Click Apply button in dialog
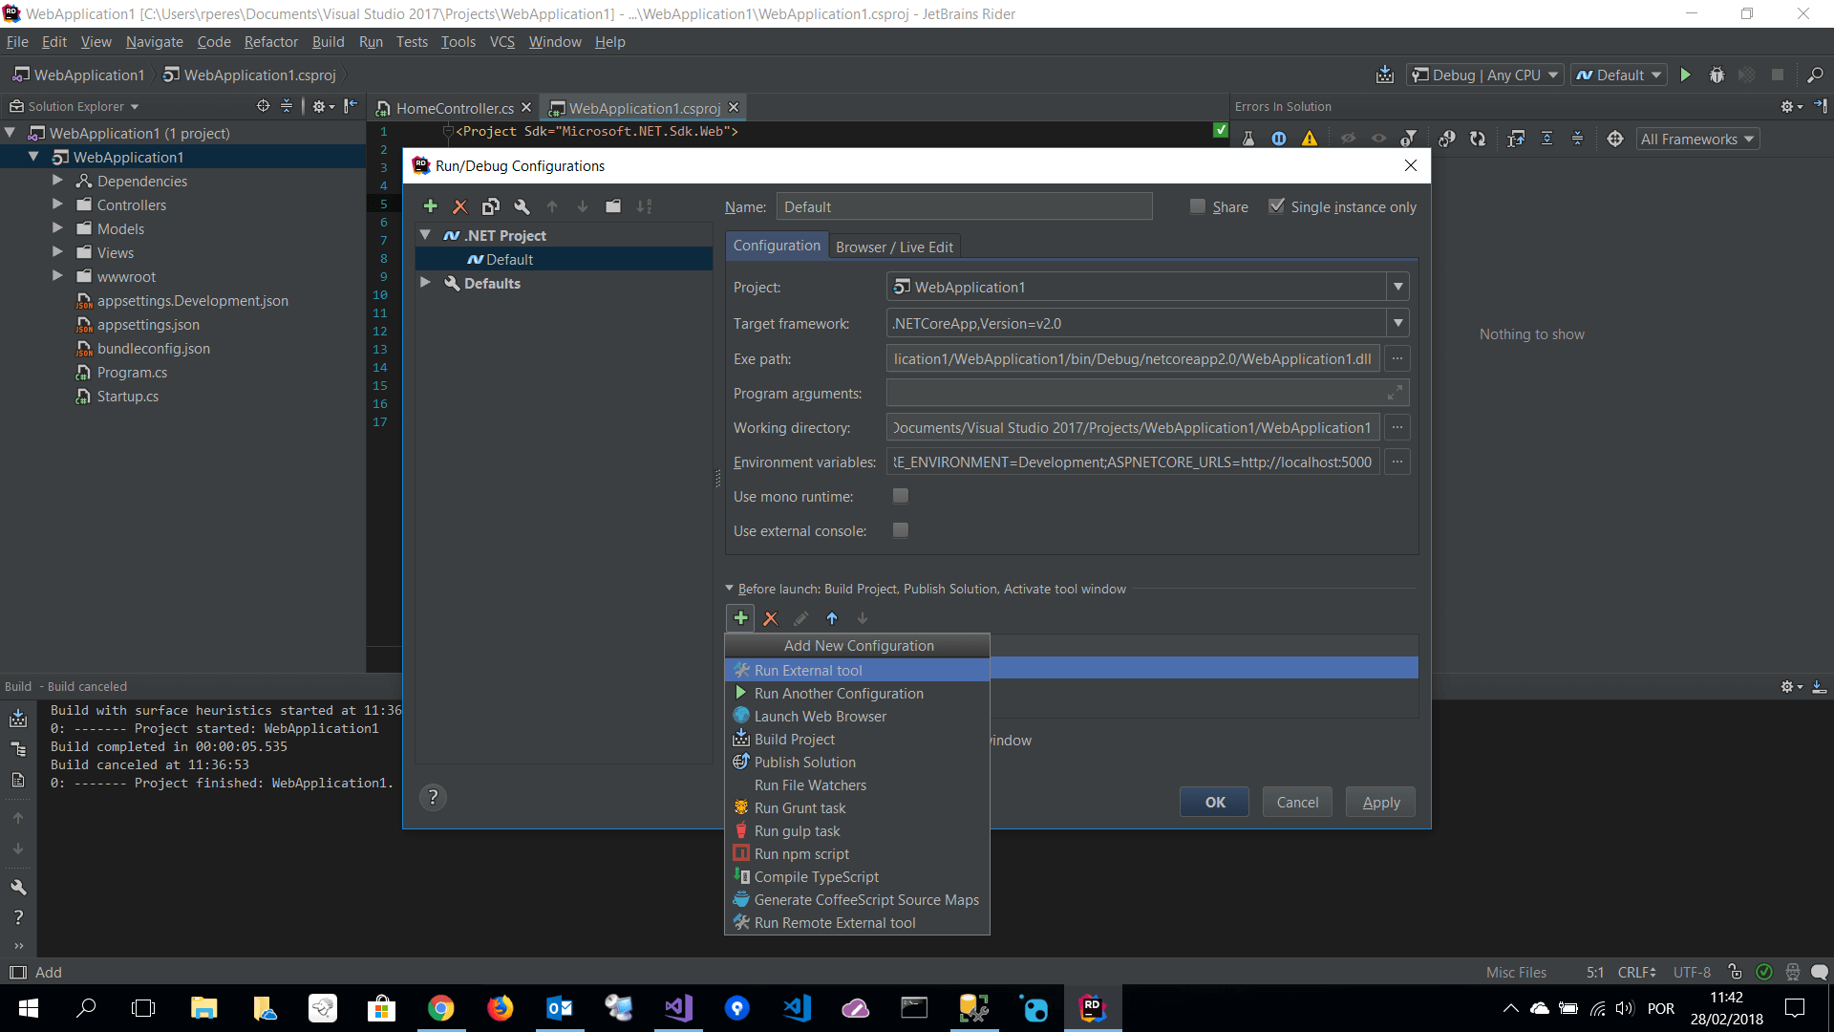This screenshot has width=1834, height=1032. tap(1381, 802)
